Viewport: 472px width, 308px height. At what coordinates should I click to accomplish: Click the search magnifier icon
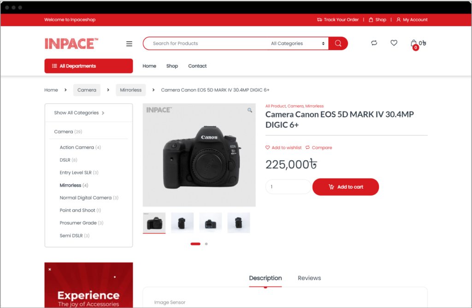point(338,43)
